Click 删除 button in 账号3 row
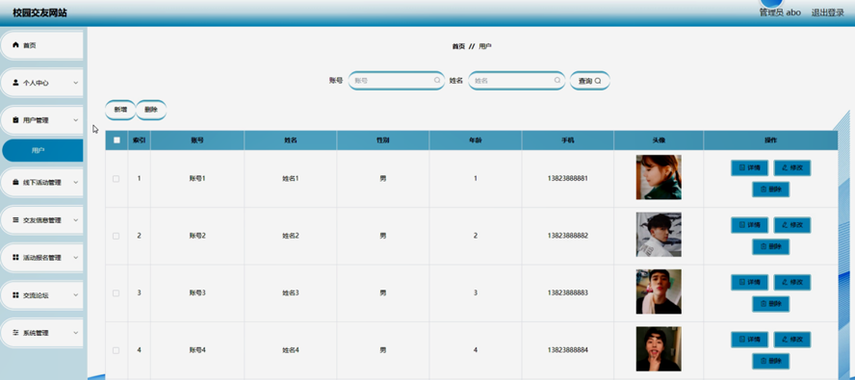This screenshot has height=380, width=855. pos(770,304)
